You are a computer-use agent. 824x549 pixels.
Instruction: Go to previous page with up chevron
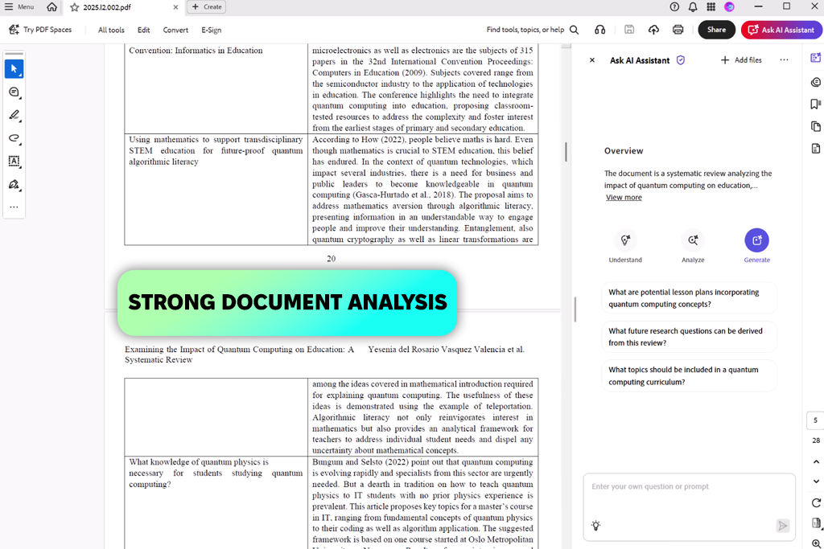click(816, 462)
